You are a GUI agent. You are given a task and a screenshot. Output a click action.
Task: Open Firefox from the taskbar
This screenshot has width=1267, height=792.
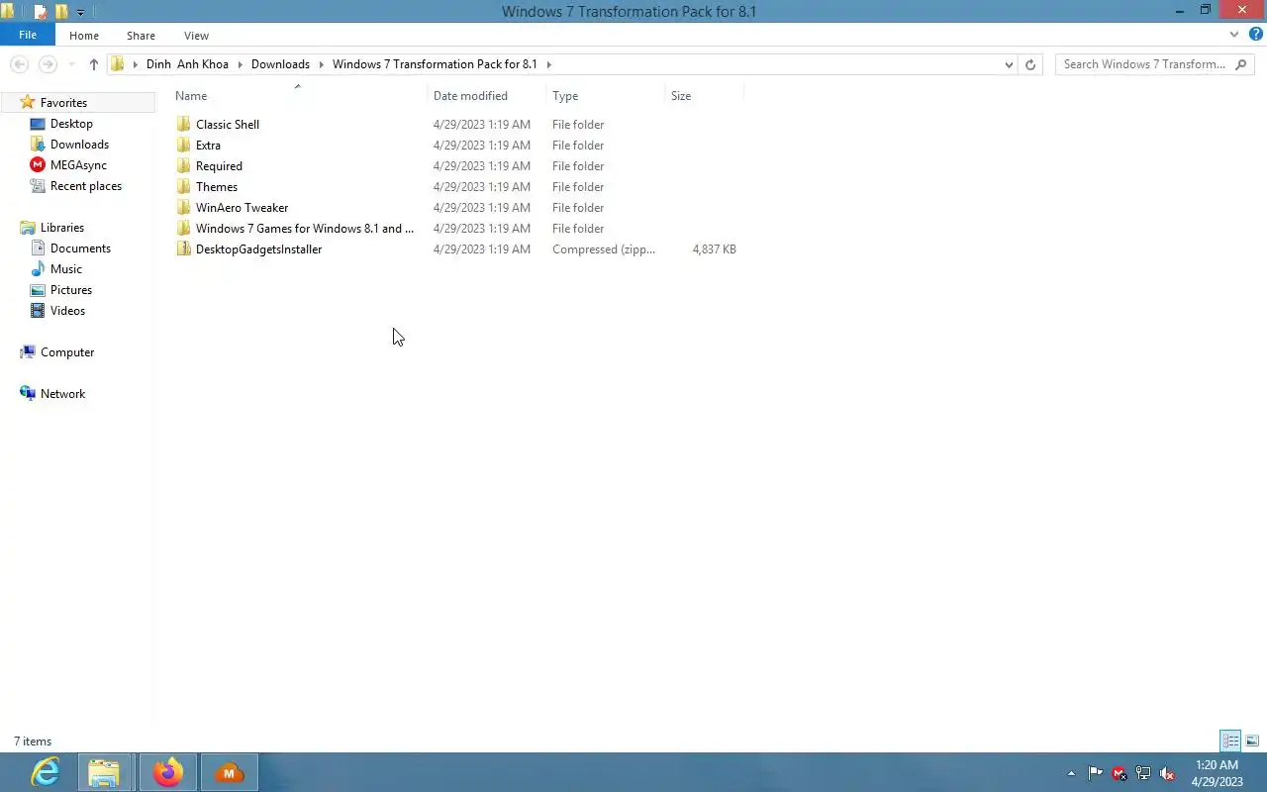[x=167, y=772]
